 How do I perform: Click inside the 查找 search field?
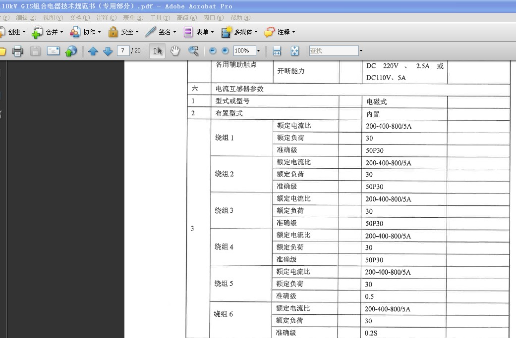(335, 50)
